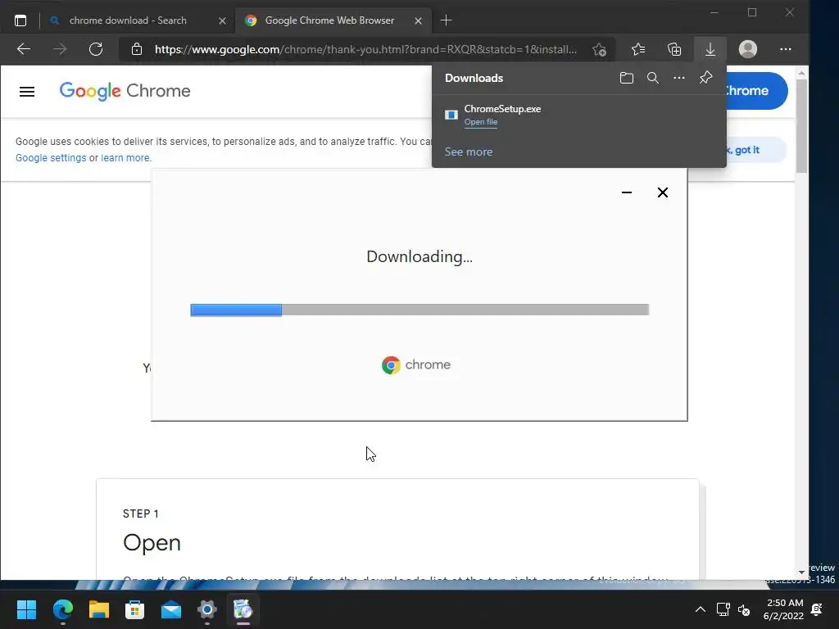Open the Google settings link

51,158
